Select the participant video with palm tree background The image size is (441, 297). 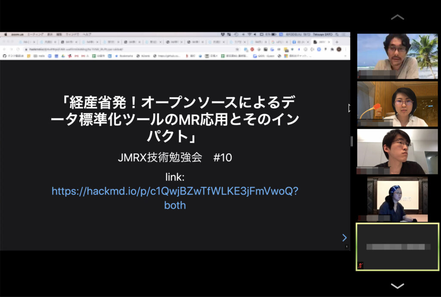(x=398, y=56)
